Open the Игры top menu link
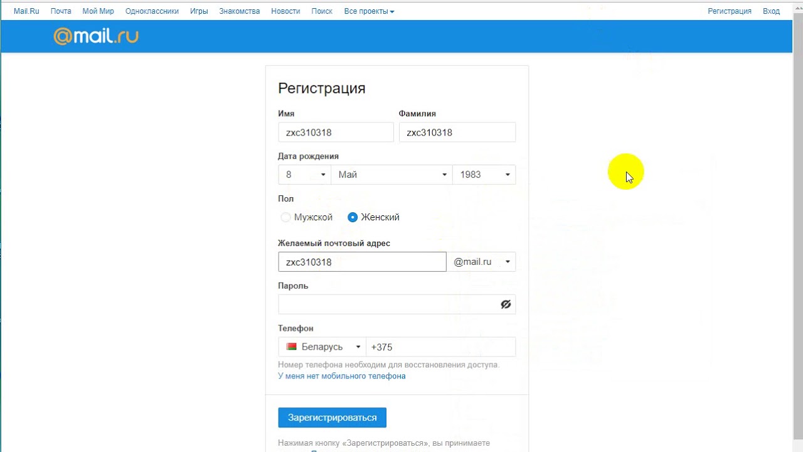803x452 pixels. [199, 11]
